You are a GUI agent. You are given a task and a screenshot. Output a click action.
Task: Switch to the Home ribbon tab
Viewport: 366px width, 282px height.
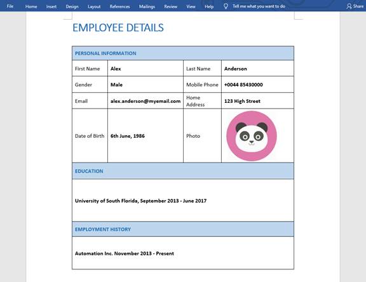31,6
